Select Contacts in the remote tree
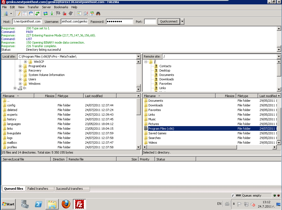 click(x=165, y=66)
